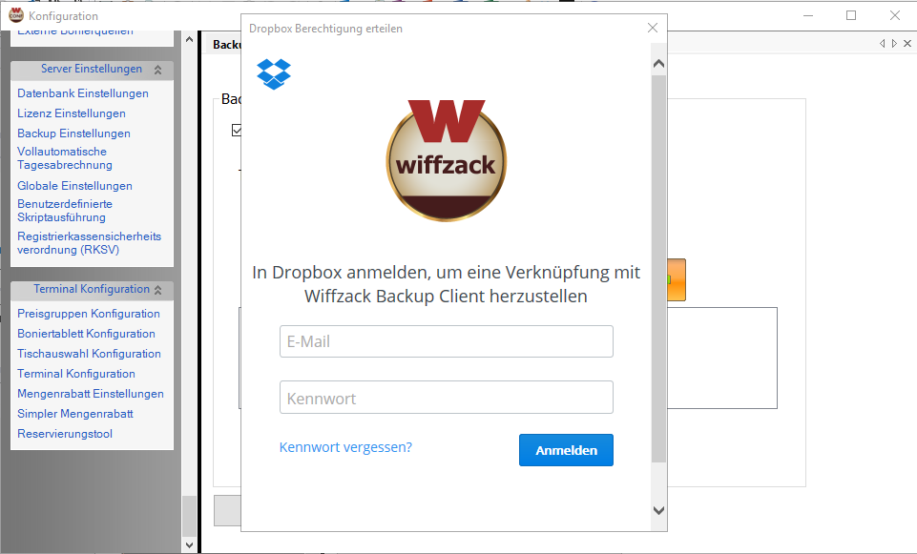Click the tab scroll right arrow

(894, 44)
